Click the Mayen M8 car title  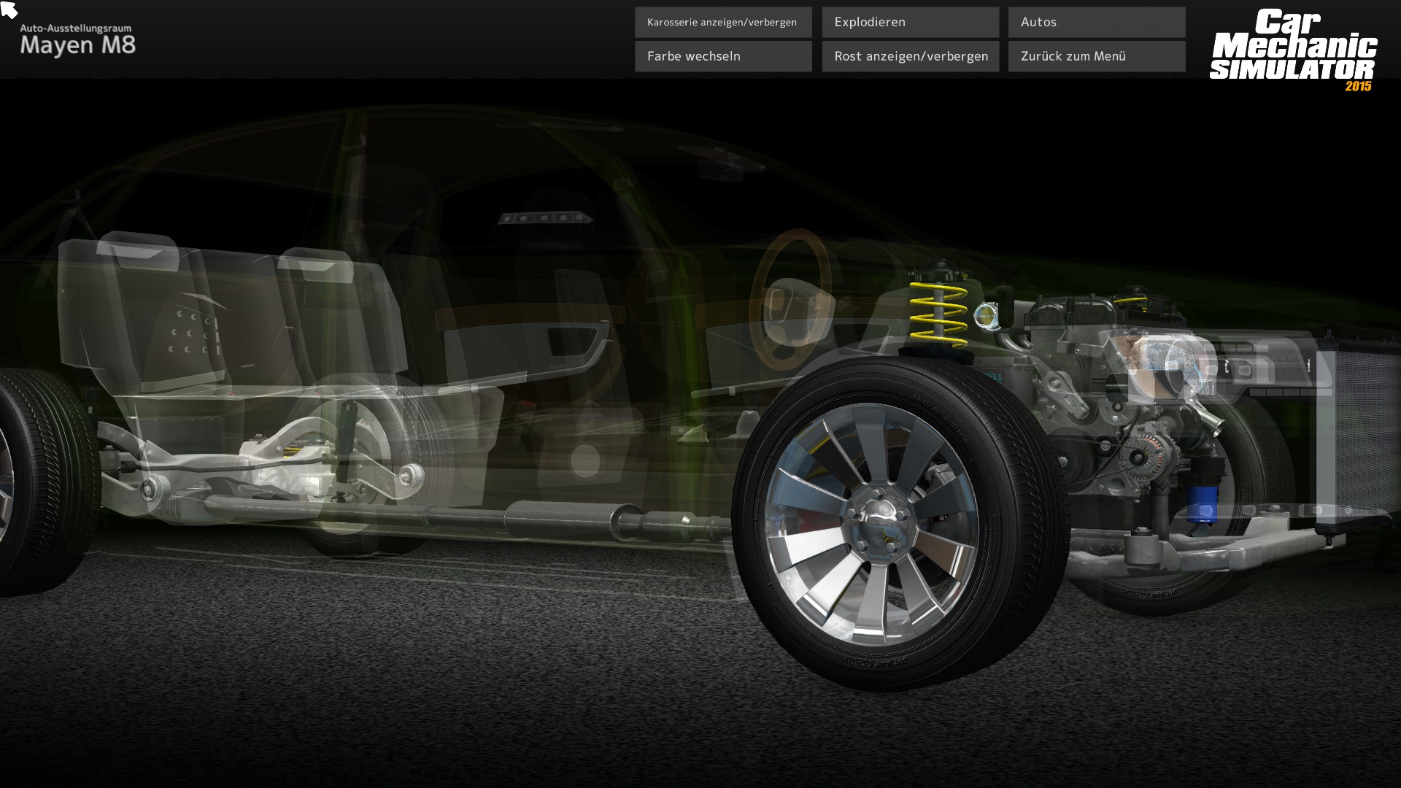[x=78, y=45]
